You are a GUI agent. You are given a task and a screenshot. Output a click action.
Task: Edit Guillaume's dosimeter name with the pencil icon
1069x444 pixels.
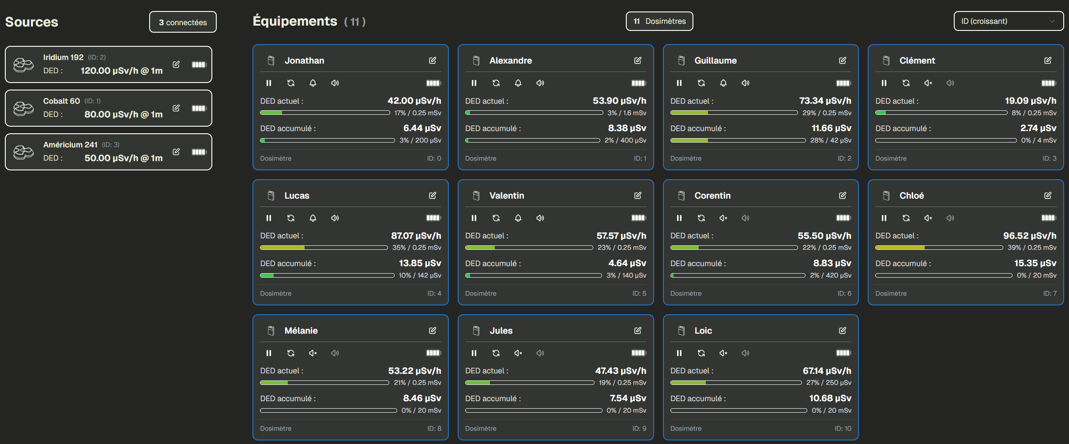click(843, 60)
